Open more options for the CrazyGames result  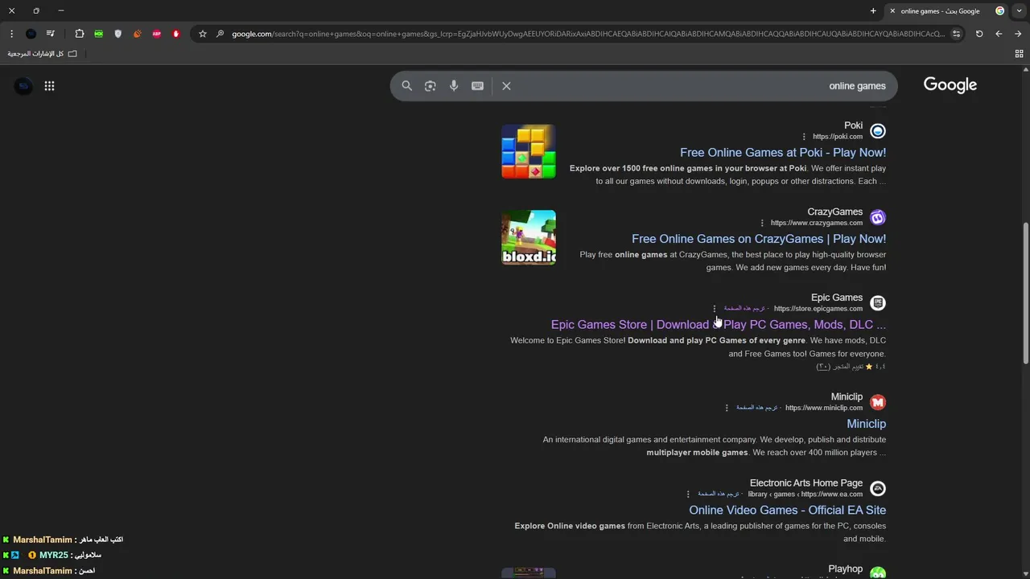761,223
